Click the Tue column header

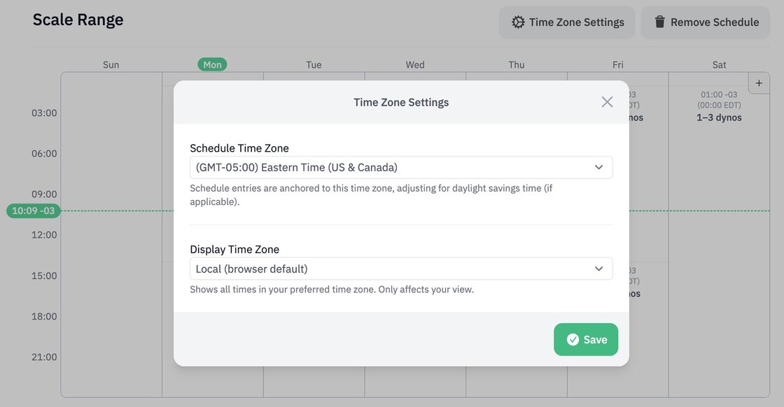(x=314, y=65)
